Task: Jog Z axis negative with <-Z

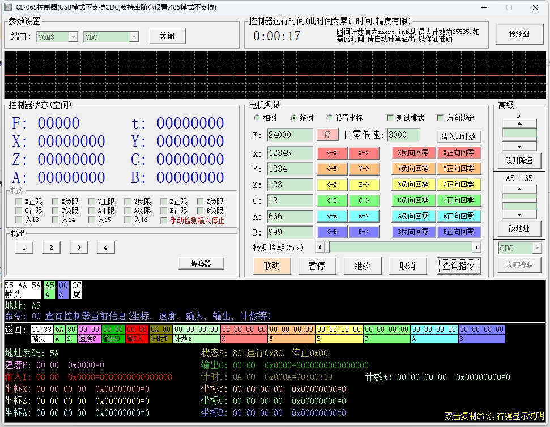Action: (332, 185)
